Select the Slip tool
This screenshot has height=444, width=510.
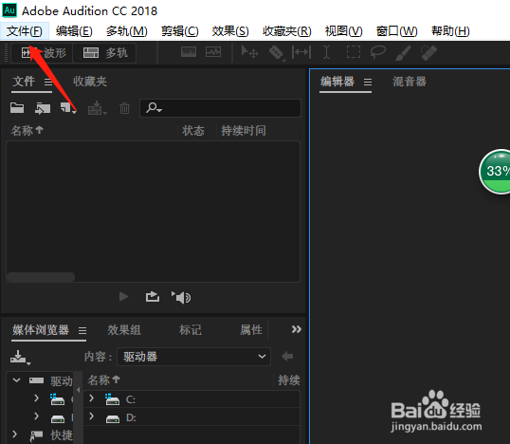(x=301, y=52)
